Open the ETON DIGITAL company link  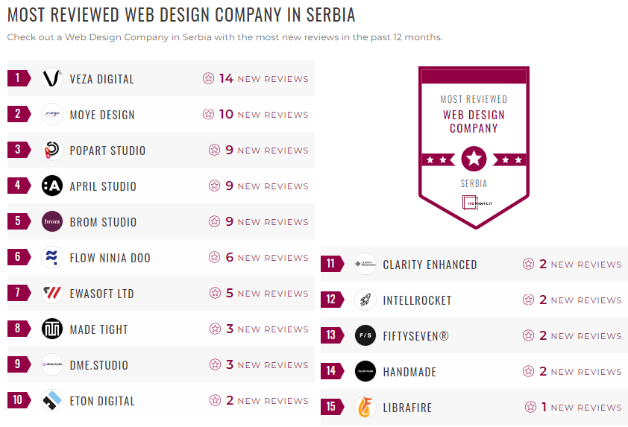pyautogui.click(x=102, y=401)
